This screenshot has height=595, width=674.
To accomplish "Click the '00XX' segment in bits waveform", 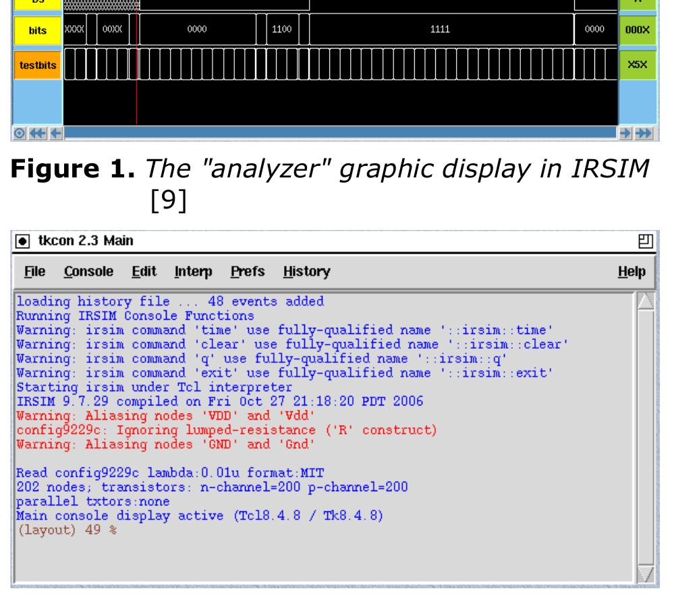I will (113, 29).
